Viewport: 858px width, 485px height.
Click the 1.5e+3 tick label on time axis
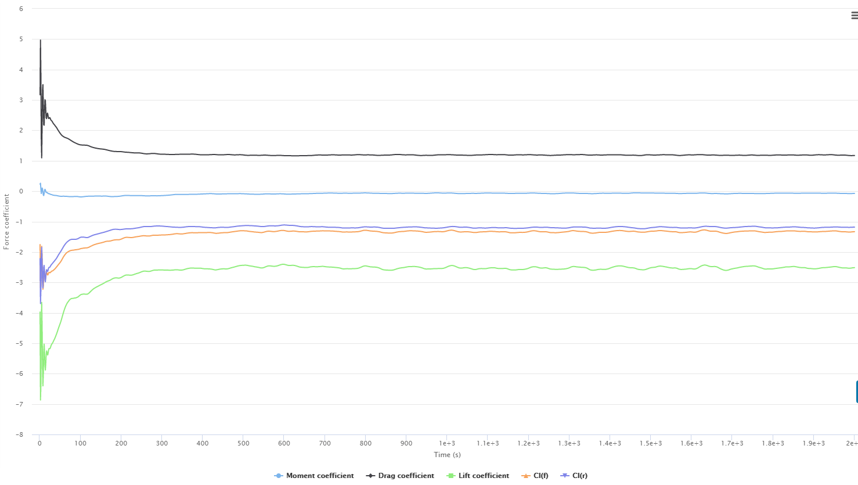point(651,443)
